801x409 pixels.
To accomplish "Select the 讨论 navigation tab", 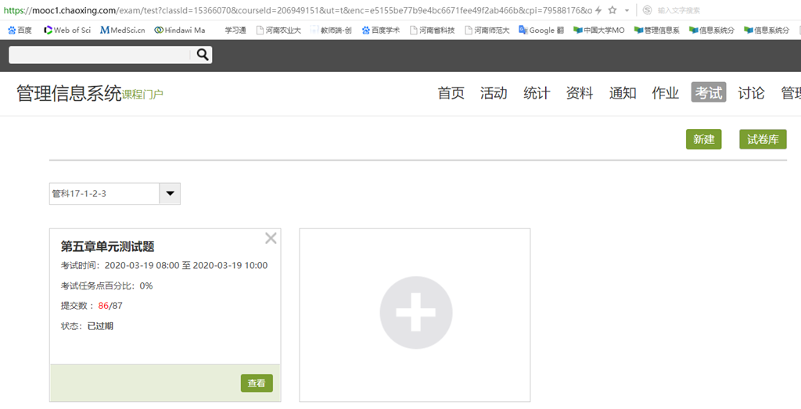I will 751,93.
